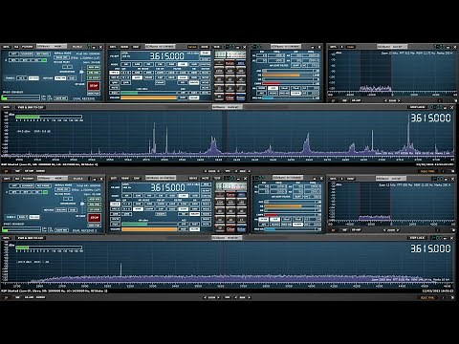Image resolution: width=459 pixels, height=344 pixels.
Task: Toggle MCTR in the top RX Control title bar
Action: (x=205, y=47)
